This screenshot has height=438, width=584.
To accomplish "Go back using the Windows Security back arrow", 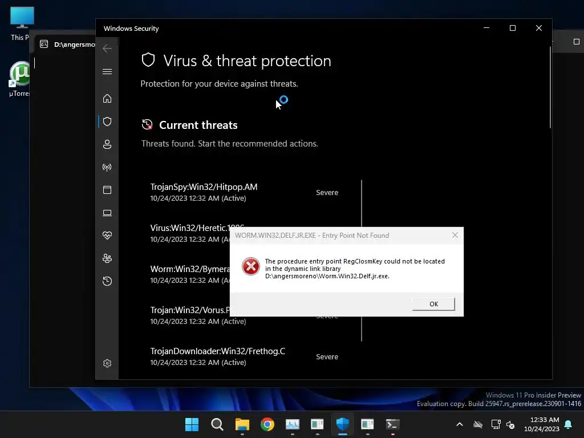I will (x=107, y=48).
